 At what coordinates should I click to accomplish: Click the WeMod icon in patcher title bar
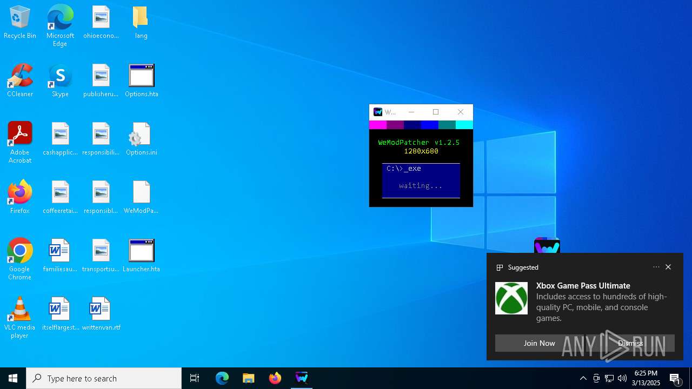378,112
